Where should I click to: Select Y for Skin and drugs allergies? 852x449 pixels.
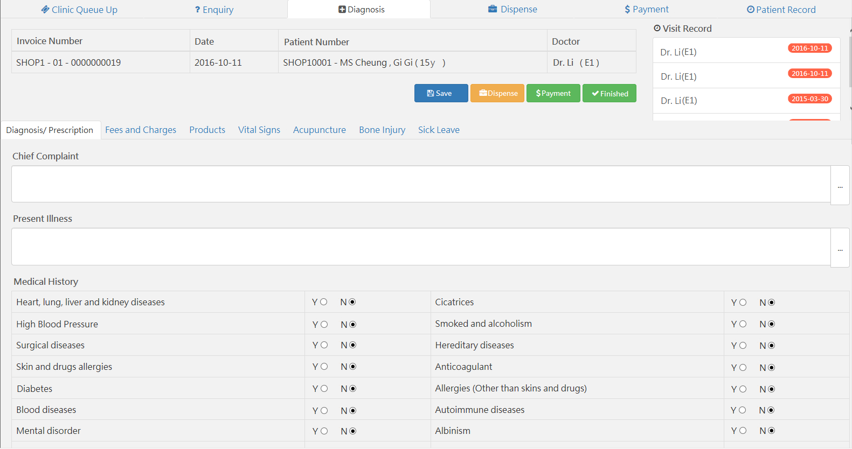coord(324,367)
